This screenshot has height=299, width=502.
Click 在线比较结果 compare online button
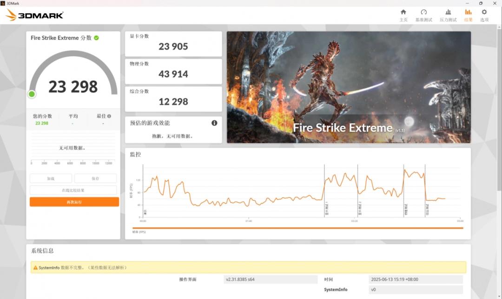coord(73,190)
